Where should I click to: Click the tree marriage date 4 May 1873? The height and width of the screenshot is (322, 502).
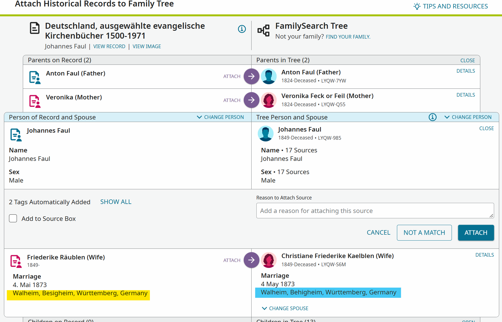278,284
